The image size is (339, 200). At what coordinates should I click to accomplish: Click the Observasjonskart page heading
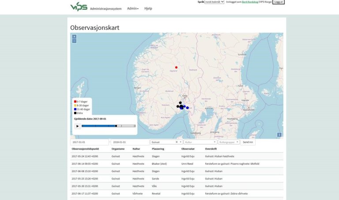pos(95,28)
